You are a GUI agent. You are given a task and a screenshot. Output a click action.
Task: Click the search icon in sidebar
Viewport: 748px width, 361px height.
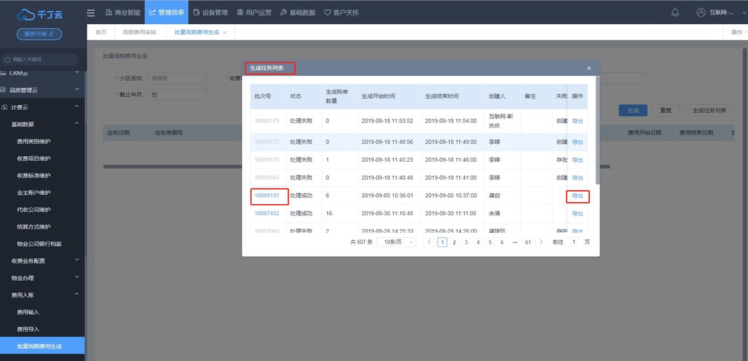click(7, 60)
